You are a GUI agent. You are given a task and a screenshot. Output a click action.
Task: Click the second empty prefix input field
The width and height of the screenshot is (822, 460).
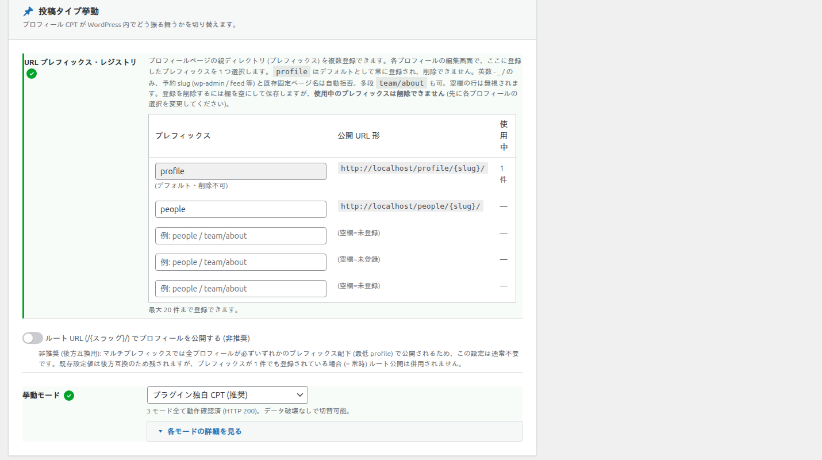click(x=241, y=262)
